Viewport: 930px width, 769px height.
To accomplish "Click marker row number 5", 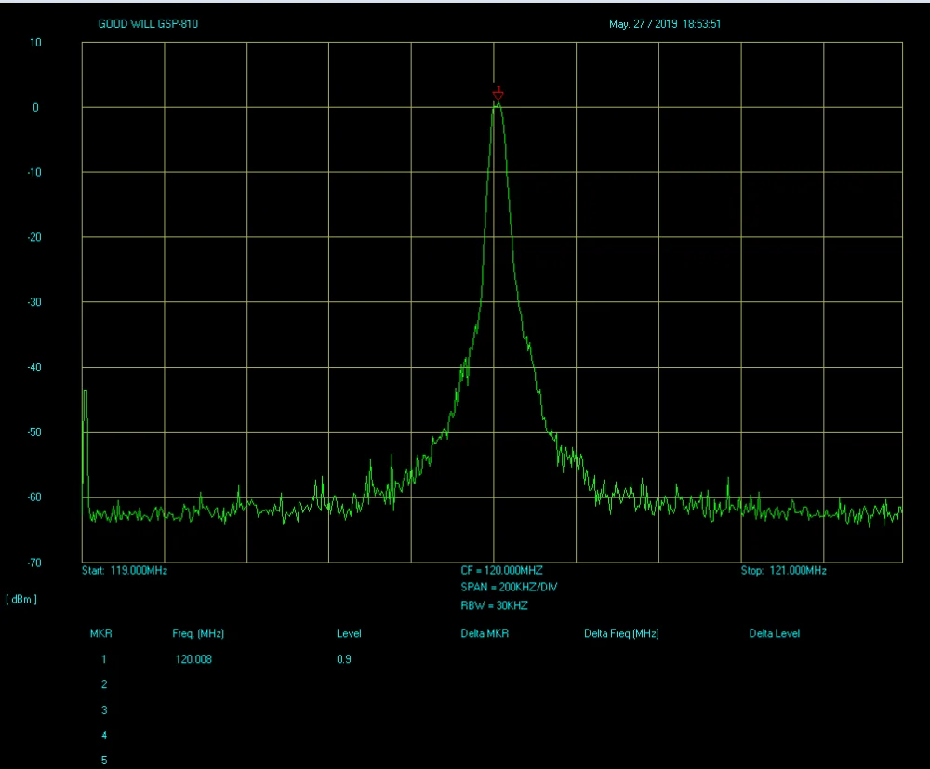I will click(x=104, y=760).
